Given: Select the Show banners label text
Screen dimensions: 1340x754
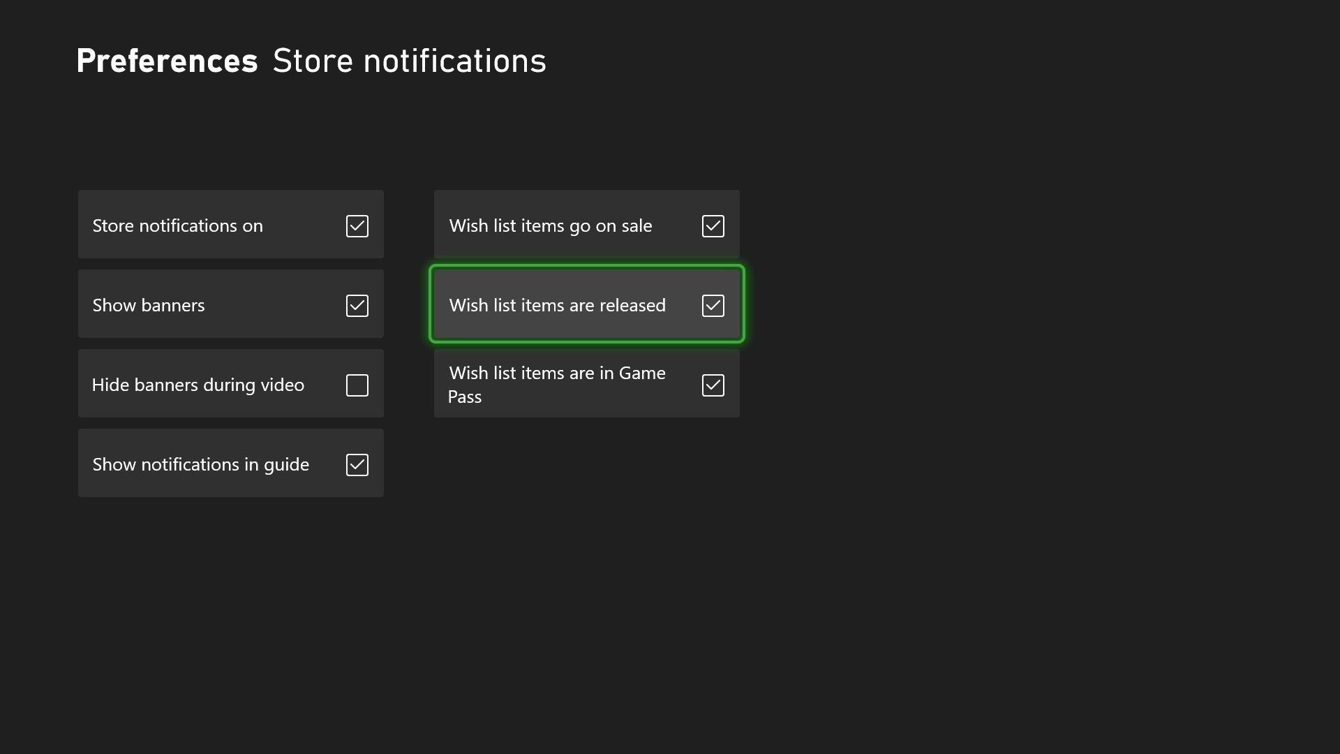Looking at the screenshot, I should coord(148,305).
